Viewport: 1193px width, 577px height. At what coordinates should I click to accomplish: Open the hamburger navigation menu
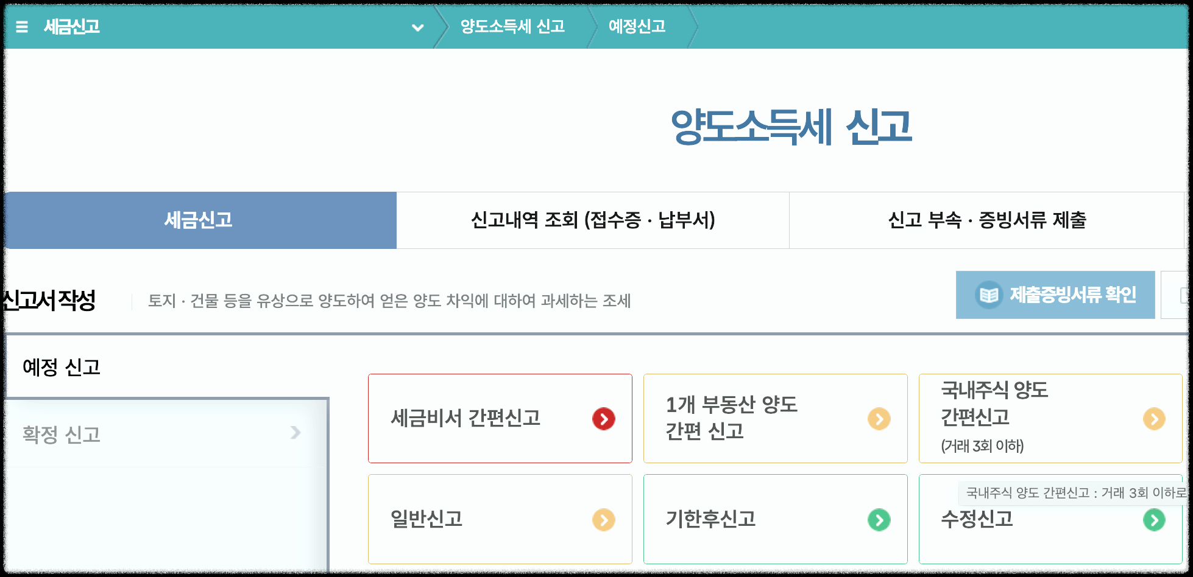22,27
